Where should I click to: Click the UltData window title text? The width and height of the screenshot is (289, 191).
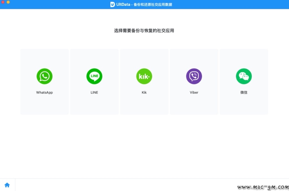point(144,4)
